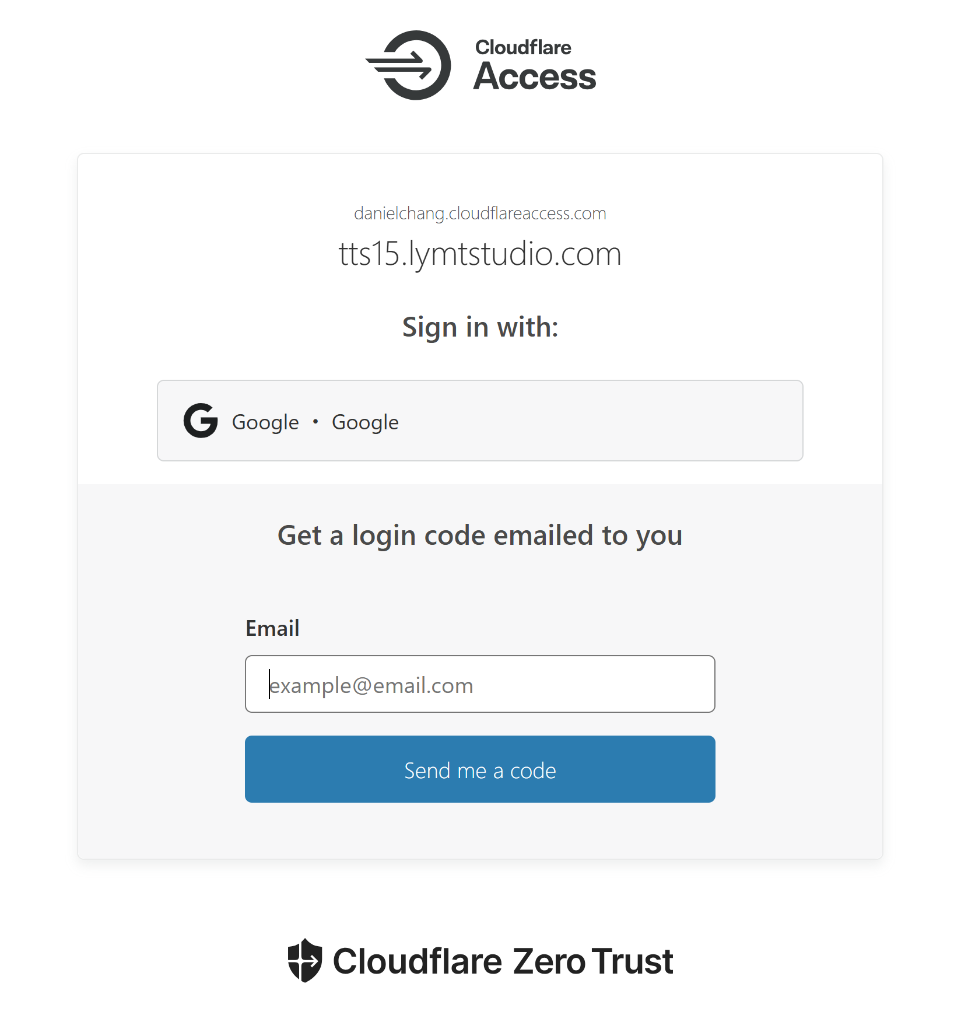Image resolution: width=954 pixels, height=1036 pixels.
Task: Click the tts15.lymtstudio.com application title
Action: coord(479,254)
